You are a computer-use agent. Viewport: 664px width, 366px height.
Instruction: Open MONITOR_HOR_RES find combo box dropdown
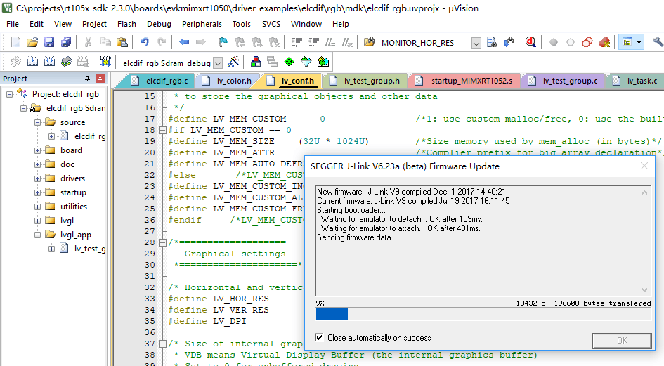click(x=476, y=44)
